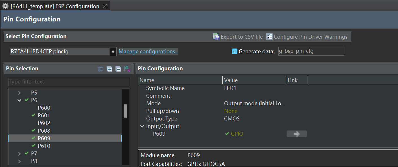Click the Export to CSV file button
The height and width of the screenshot is (167, 398).
pos(238,37)
